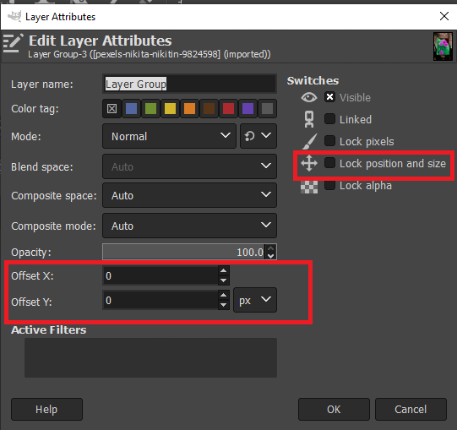This screenshot has height=430, width=457.
Task: Open the px unit dropdown
Action: click(255, 300)
